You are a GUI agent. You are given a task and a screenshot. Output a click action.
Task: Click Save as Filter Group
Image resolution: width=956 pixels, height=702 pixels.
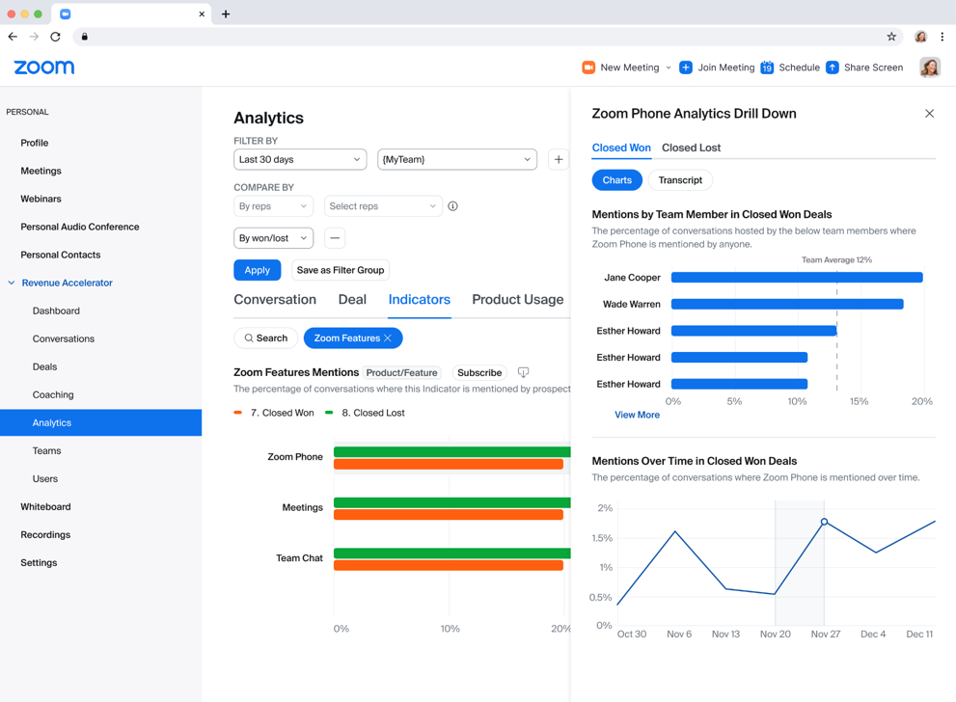coord(341,270)
